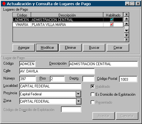Toggle the Presentado checkbox
The width and height of the screenshot is (142, 124).
(92, 102)
